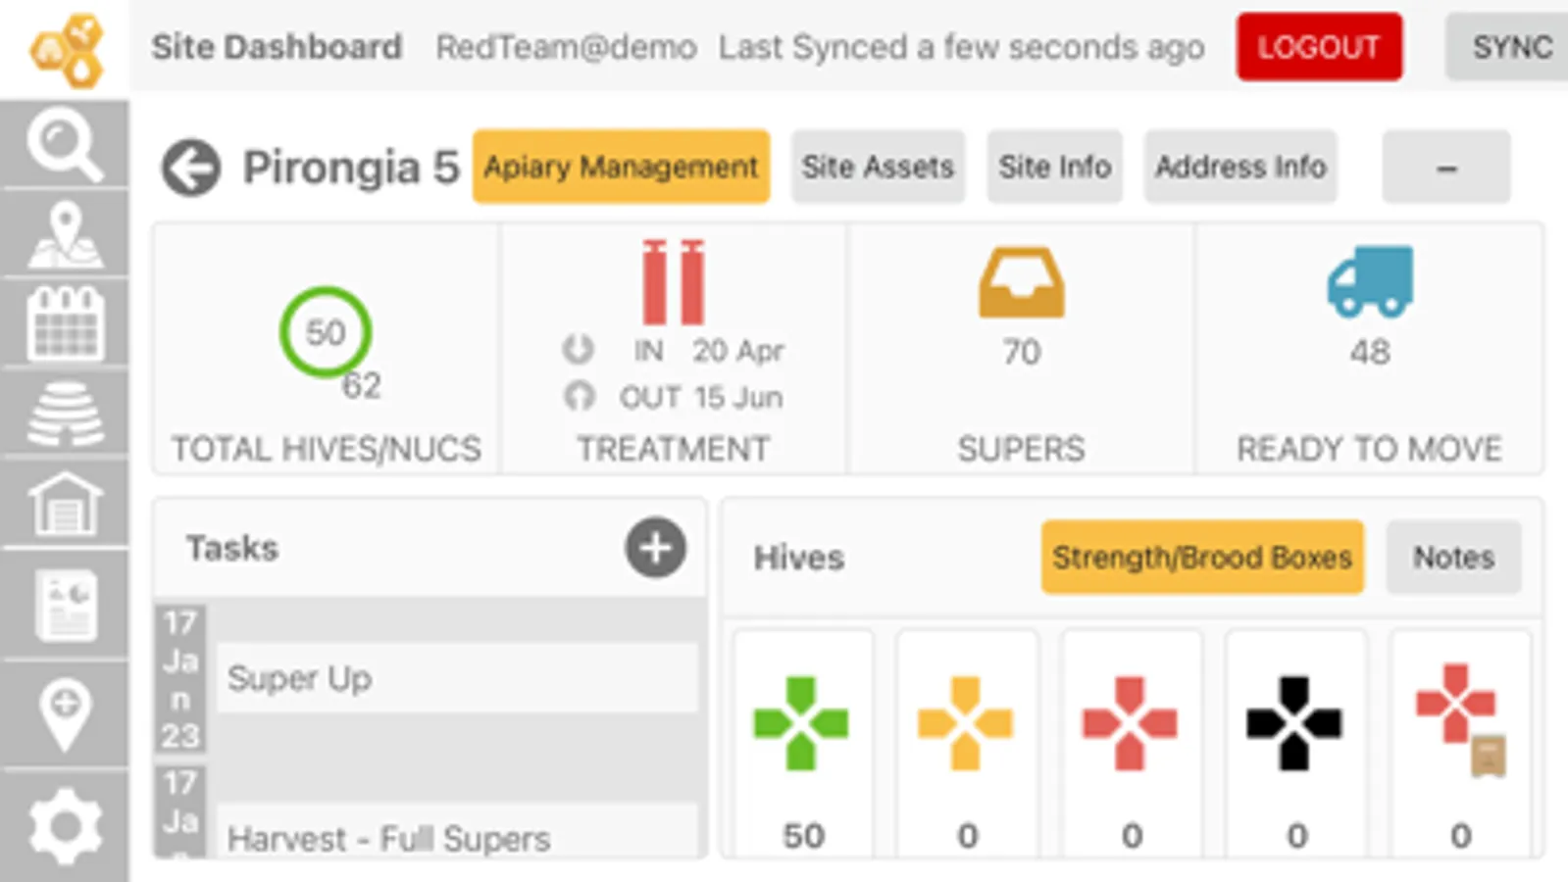This screenshot has height=882, width=1568.
Task: Open the warehouse sidebar icon
Action: [x=65, y=505]
